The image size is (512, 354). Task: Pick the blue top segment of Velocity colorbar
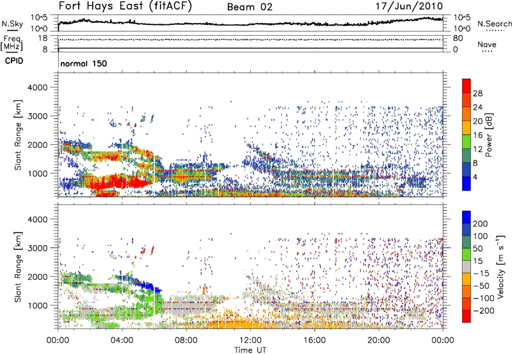coord(467,217)
